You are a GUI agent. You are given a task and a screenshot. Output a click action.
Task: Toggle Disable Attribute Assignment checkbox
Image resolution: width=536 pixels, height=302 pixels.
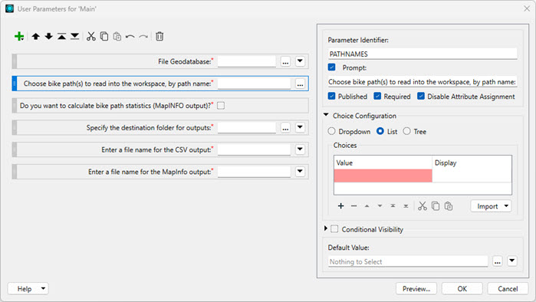click(421, 96)
